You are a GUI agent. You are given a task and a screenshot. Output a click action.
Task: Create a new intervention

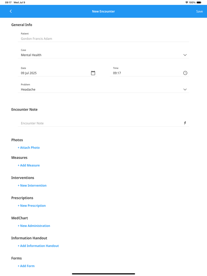[32, 185]
